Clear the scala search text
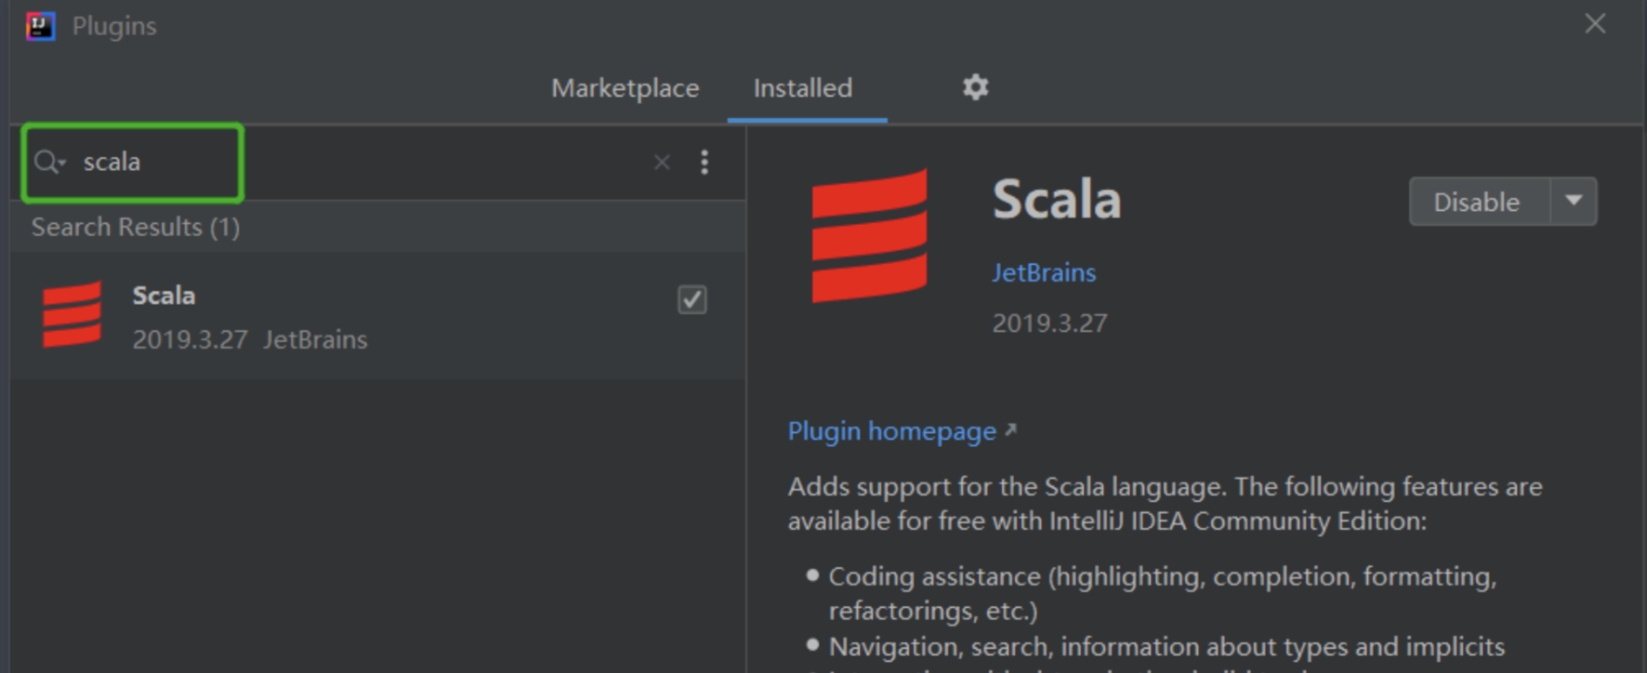Viewport: 1647px width, 673px height. 662,163
